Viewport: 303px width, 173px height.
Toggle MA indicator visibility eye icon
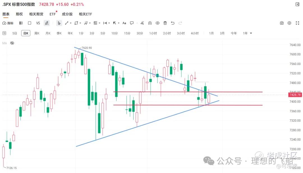coord(12,43)
